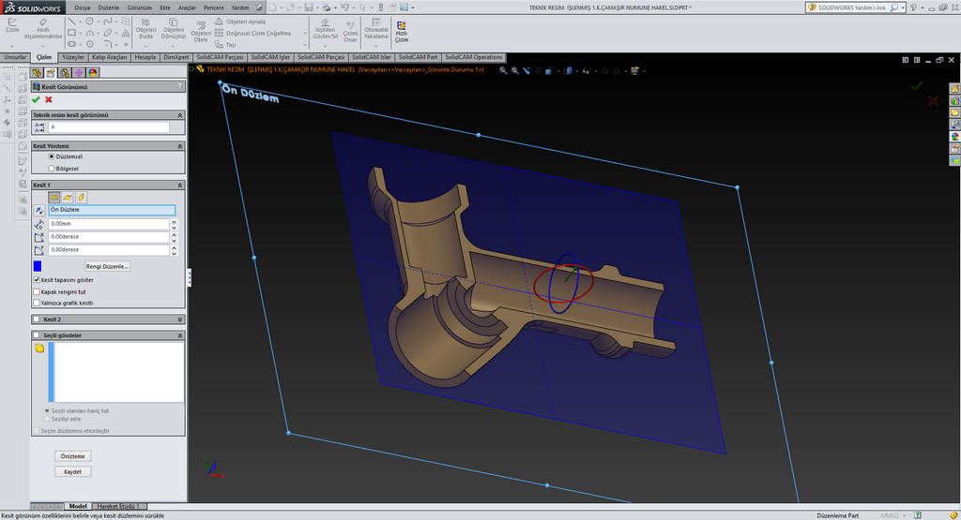Click the Otomatik Yakalama snap icon
The image size is (961, 520).
375,23
